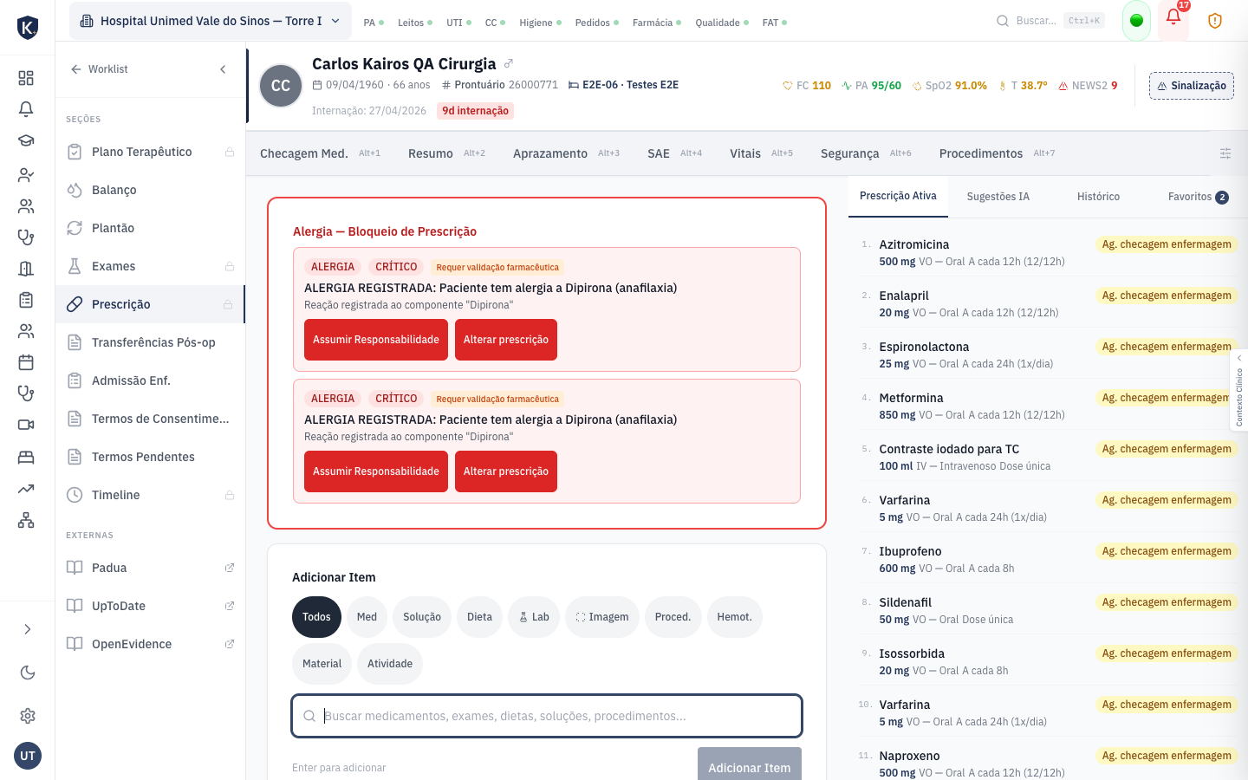The height and width of the screenshot is (780, 1248).
Task: Open the SAE tab
Action: 674,153
